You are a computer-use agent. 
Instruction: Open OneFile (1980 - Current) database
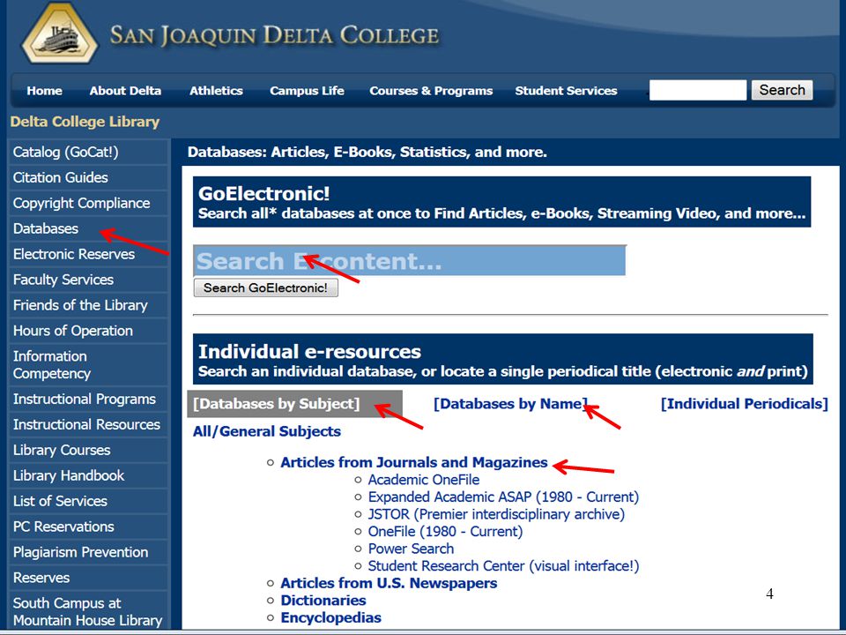click(445, 531)
